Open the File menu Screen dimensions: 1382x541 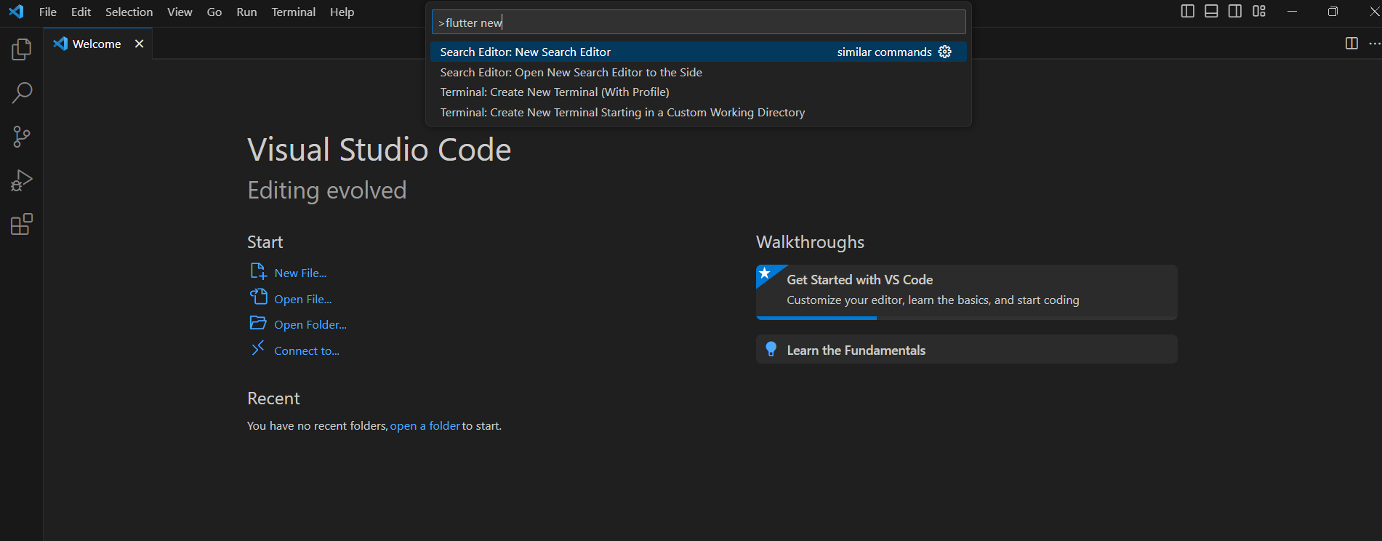coord(48,12)
